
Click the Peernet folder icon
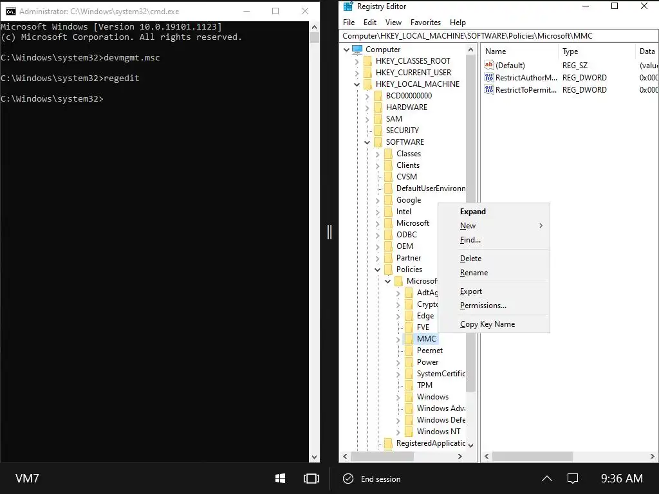coord(409,351)
